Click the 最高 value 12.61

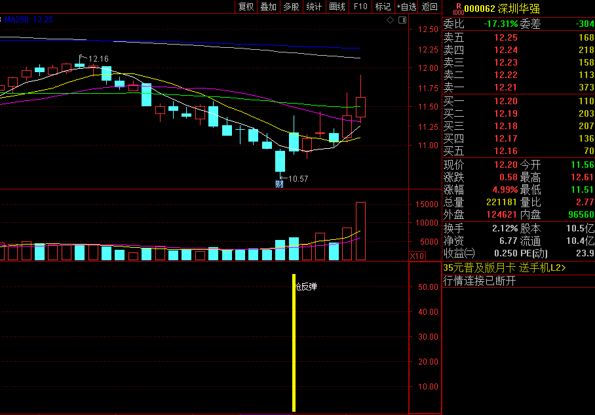point(583,177)
